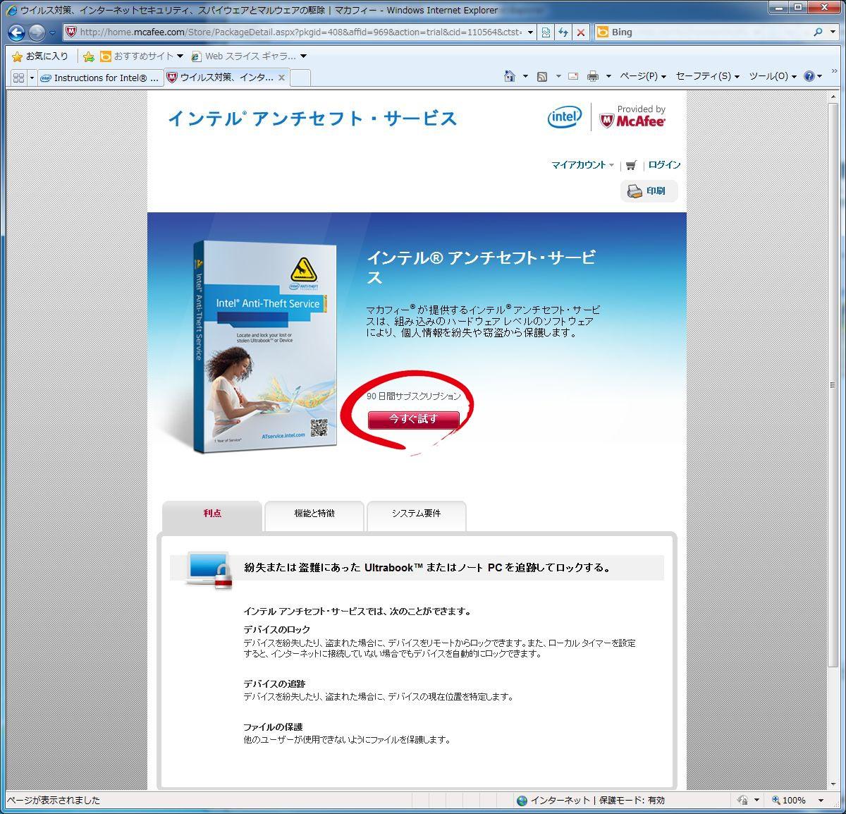The image size is (846, 814).
Task: Click the ページが表示されました status text
Action: (x=54, y=801)
